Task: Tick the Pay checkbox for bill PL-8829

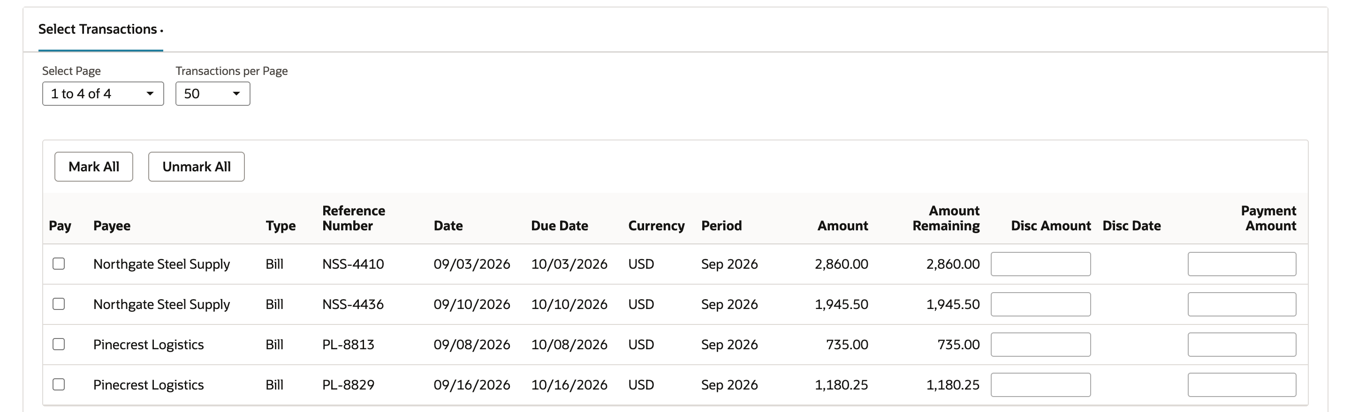Action: tap(59, 385)
